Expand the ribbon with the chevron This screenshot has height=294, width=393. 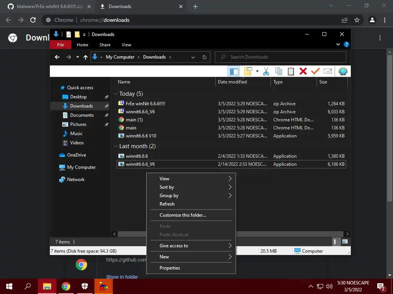click(x=338, y=45)
